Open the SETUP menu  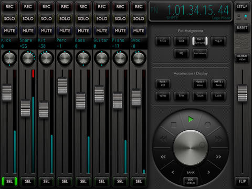click(x=242, y=7)
